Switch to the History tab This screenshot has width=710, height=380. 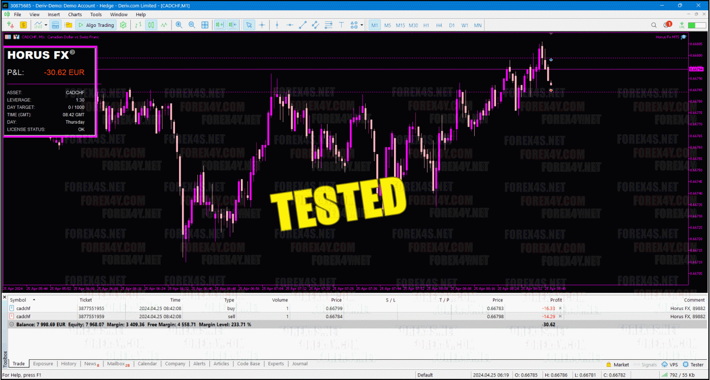click(68, 364)
